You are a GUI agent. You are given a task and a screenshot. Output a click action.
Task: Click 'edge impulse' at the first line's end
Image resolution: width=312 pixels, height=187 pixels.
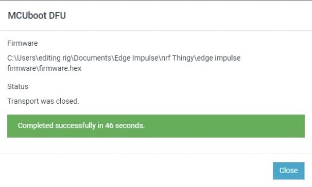tap(218, 58)
